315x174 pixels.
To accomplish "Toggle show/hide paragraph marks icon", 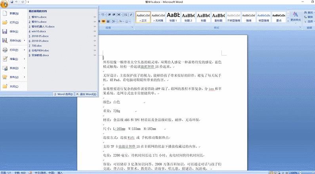I will pyautogui.click(x=131, y=15).
